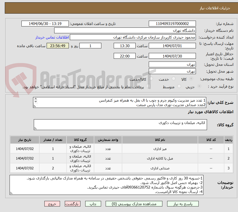Select the کالا/خدمت radio option
Screen dimensions: 238x212
151,78
